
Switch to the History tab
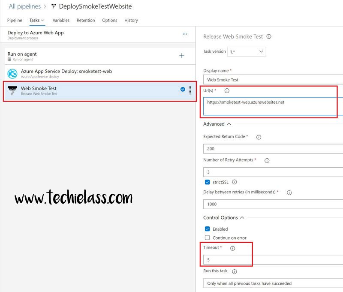[131, 20]
